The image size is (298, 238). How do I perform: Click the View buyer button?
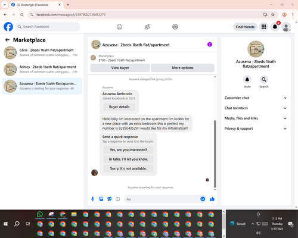[120, 68]
